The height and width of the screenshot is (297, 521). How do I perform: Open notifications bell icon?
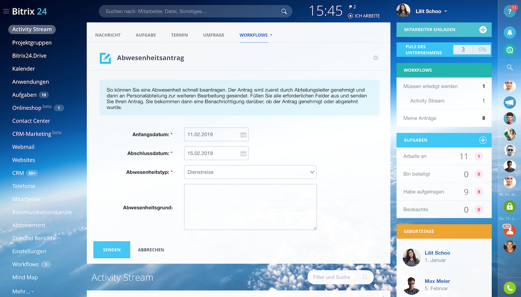pyautogui.click(x=509, y=33)
